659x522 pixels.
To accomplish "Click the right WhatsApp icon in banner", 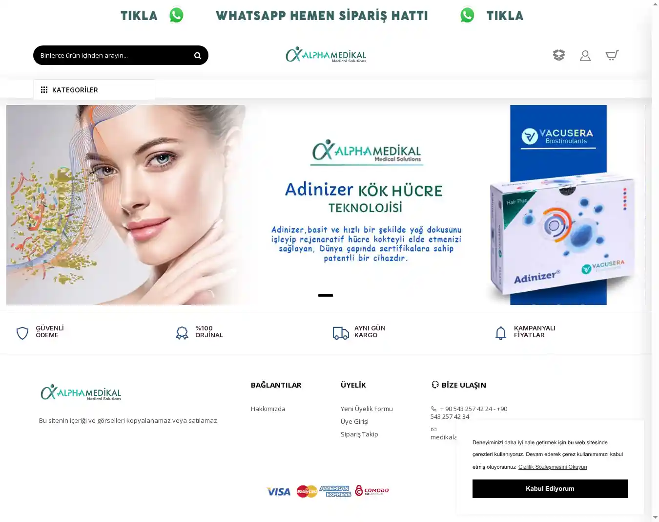I will 467,15.
